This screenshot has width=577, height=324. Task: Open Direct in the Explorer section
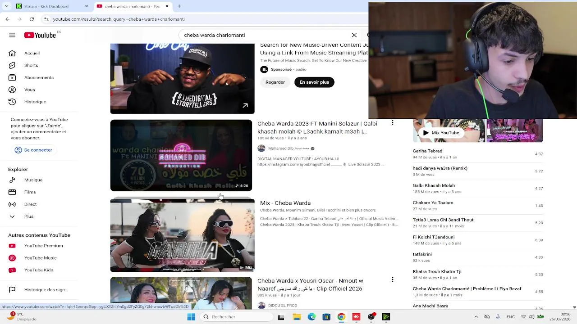30,204
